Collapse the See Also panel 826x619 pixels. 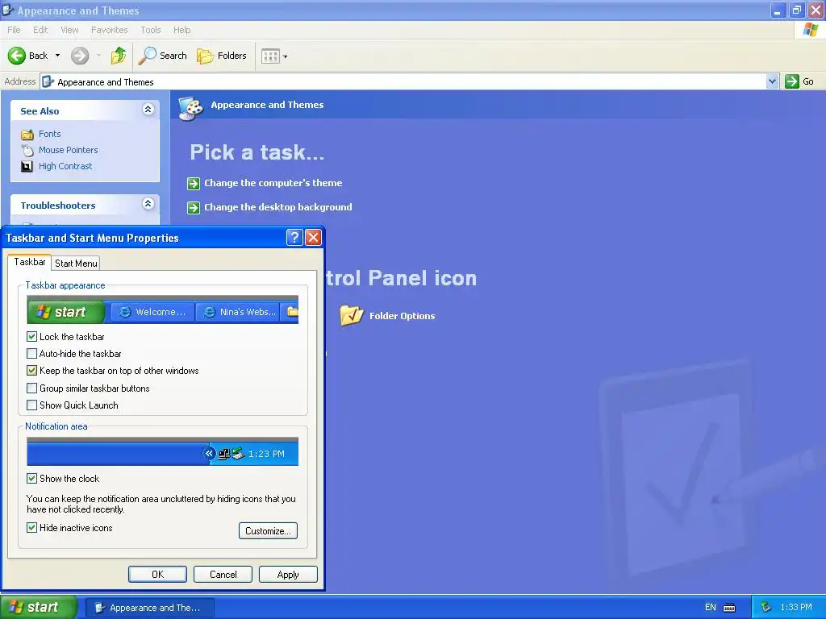(x=148, y=110)
